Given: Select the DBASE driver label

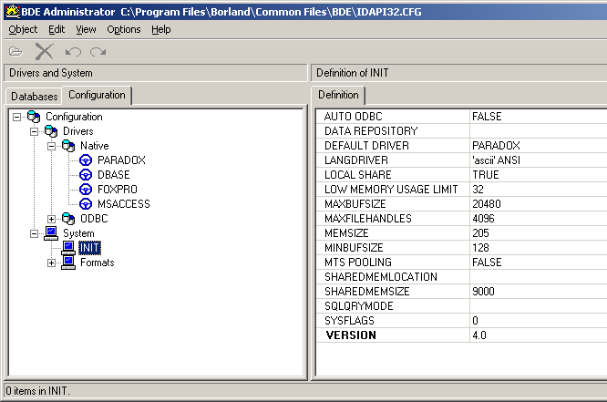Looking at the screenshot, I should coord(113,175).
